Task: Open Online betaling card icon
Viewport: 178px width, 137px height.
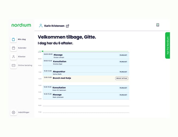Action: tap(13, 65)
